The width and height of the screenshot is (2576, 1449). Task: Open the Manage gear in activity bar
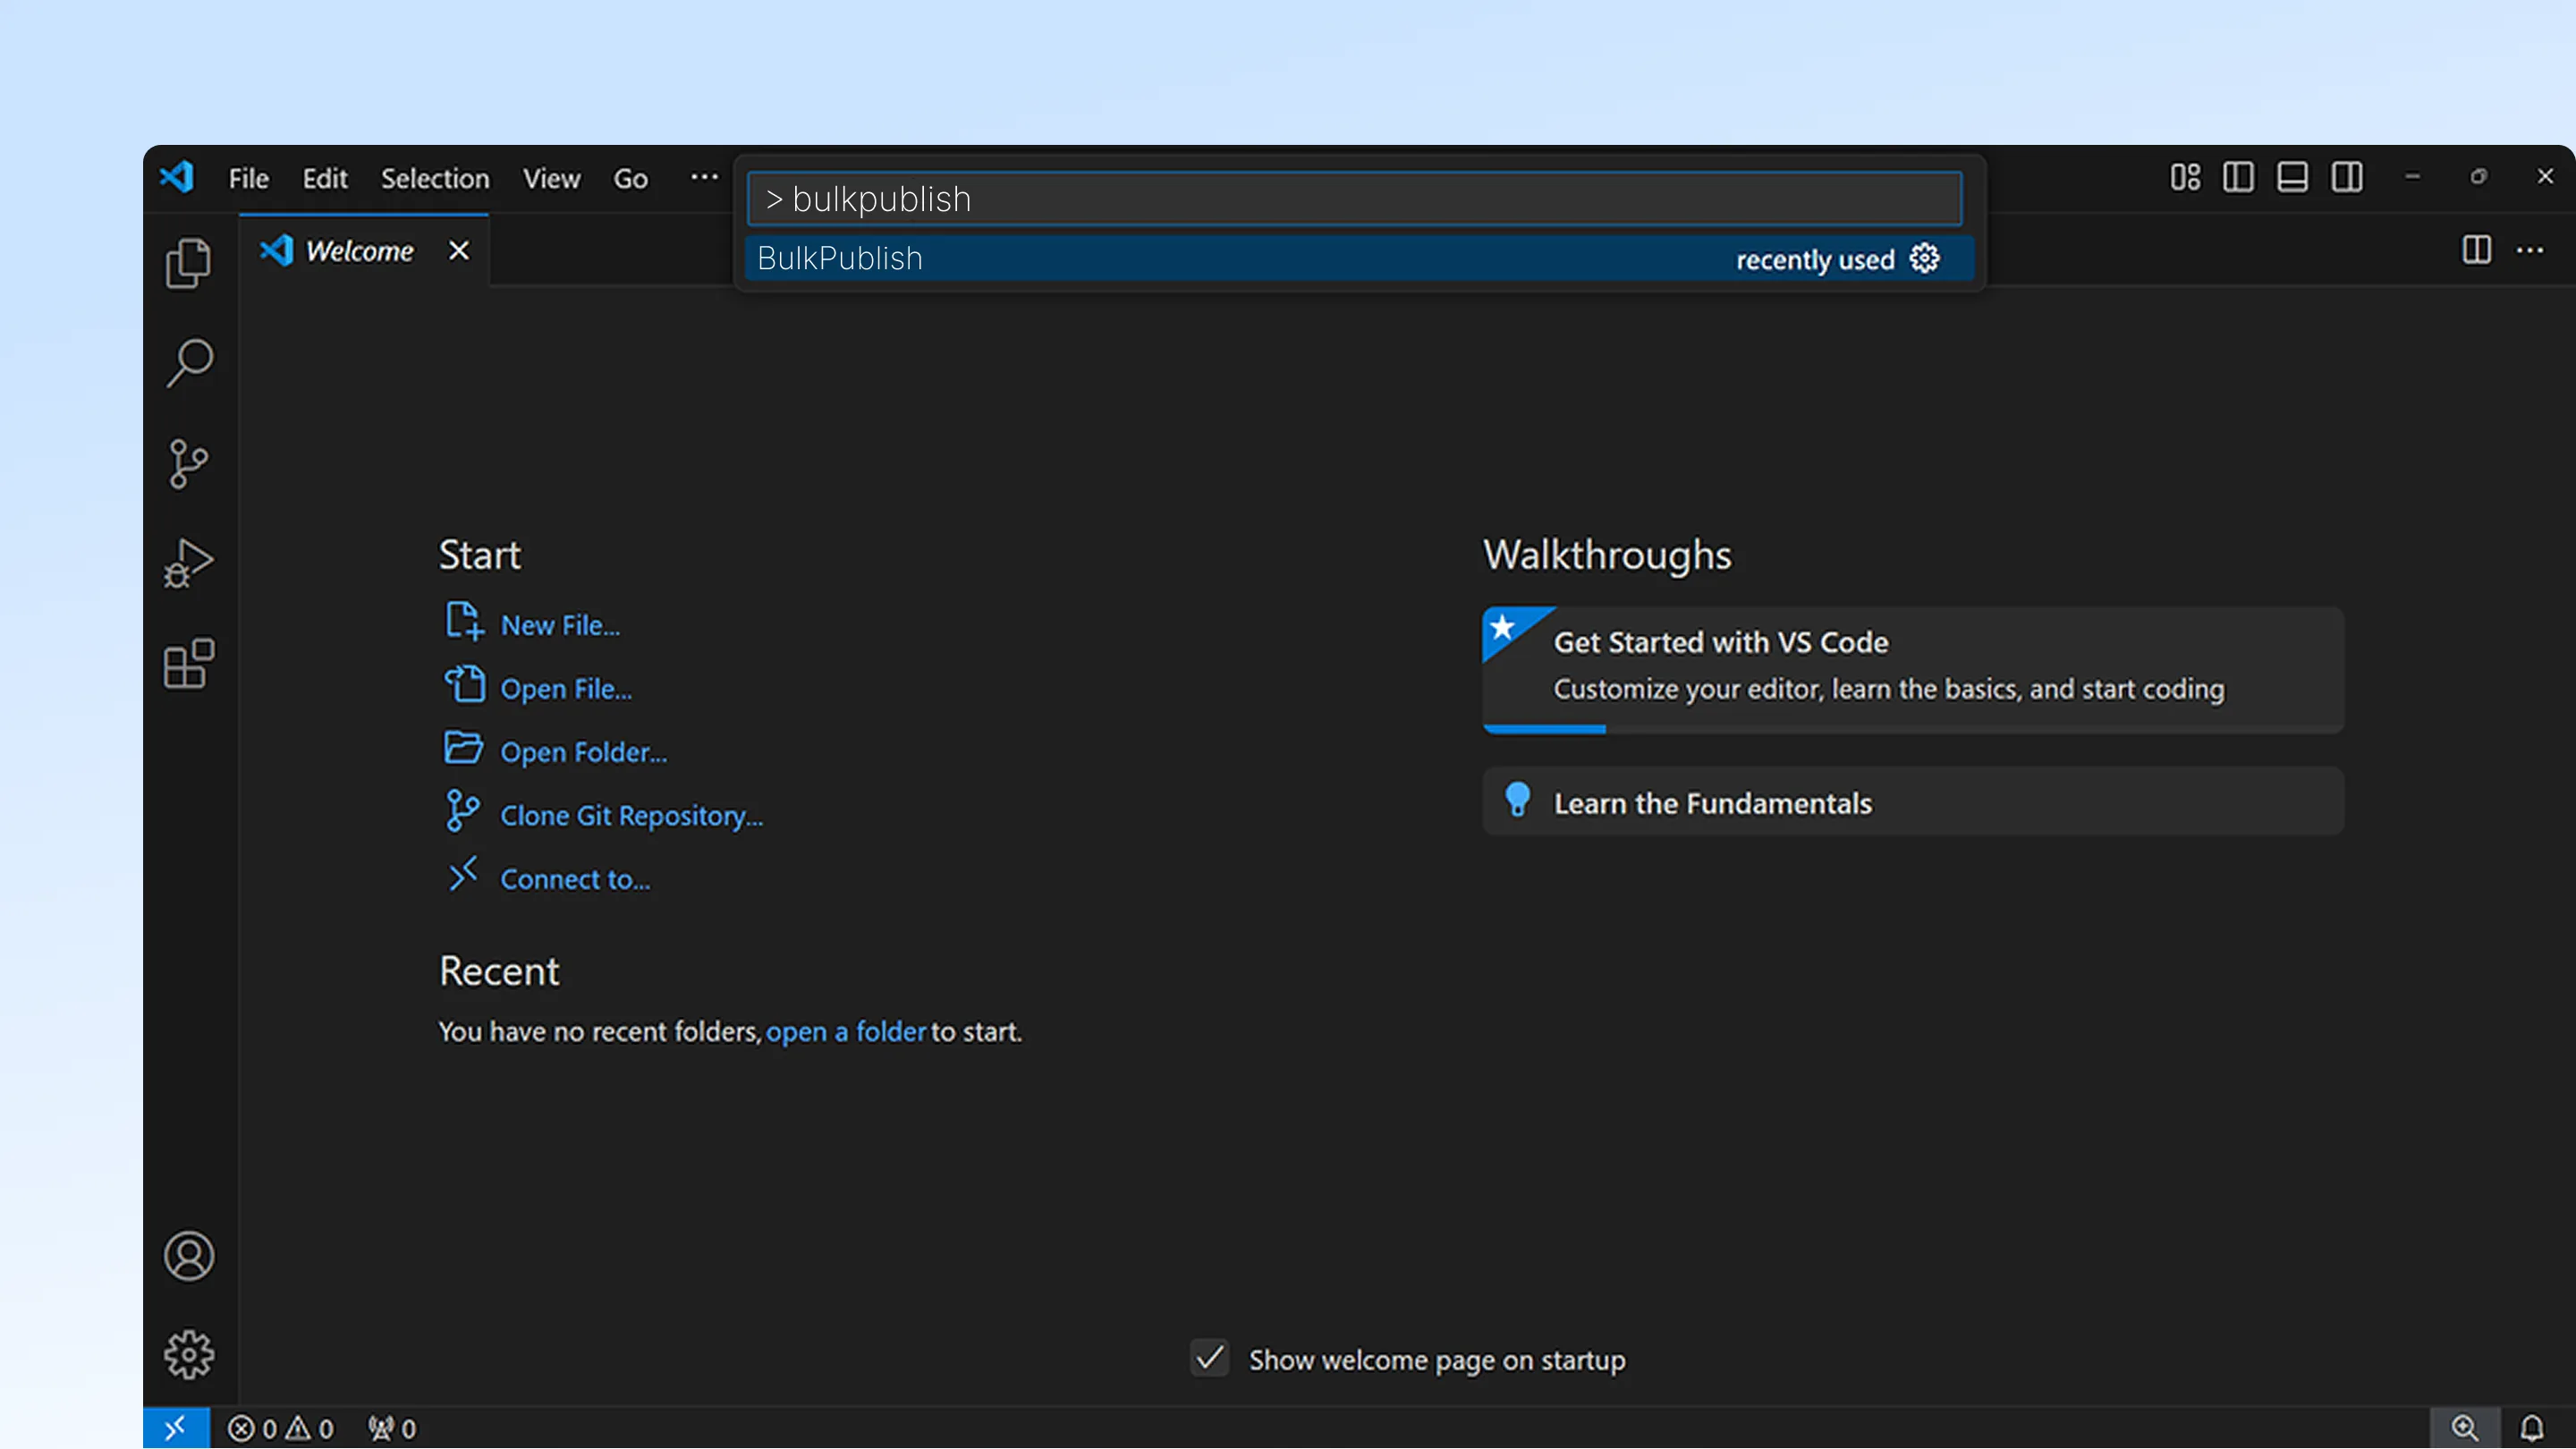point(188,1354)
